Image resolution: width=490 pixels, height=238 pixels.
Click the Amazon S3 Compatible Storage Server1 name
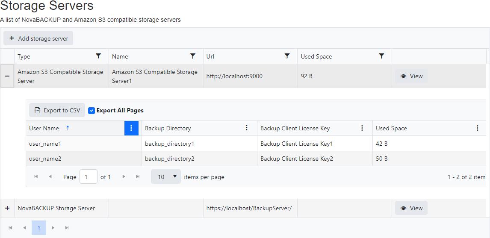pos(156,76)
